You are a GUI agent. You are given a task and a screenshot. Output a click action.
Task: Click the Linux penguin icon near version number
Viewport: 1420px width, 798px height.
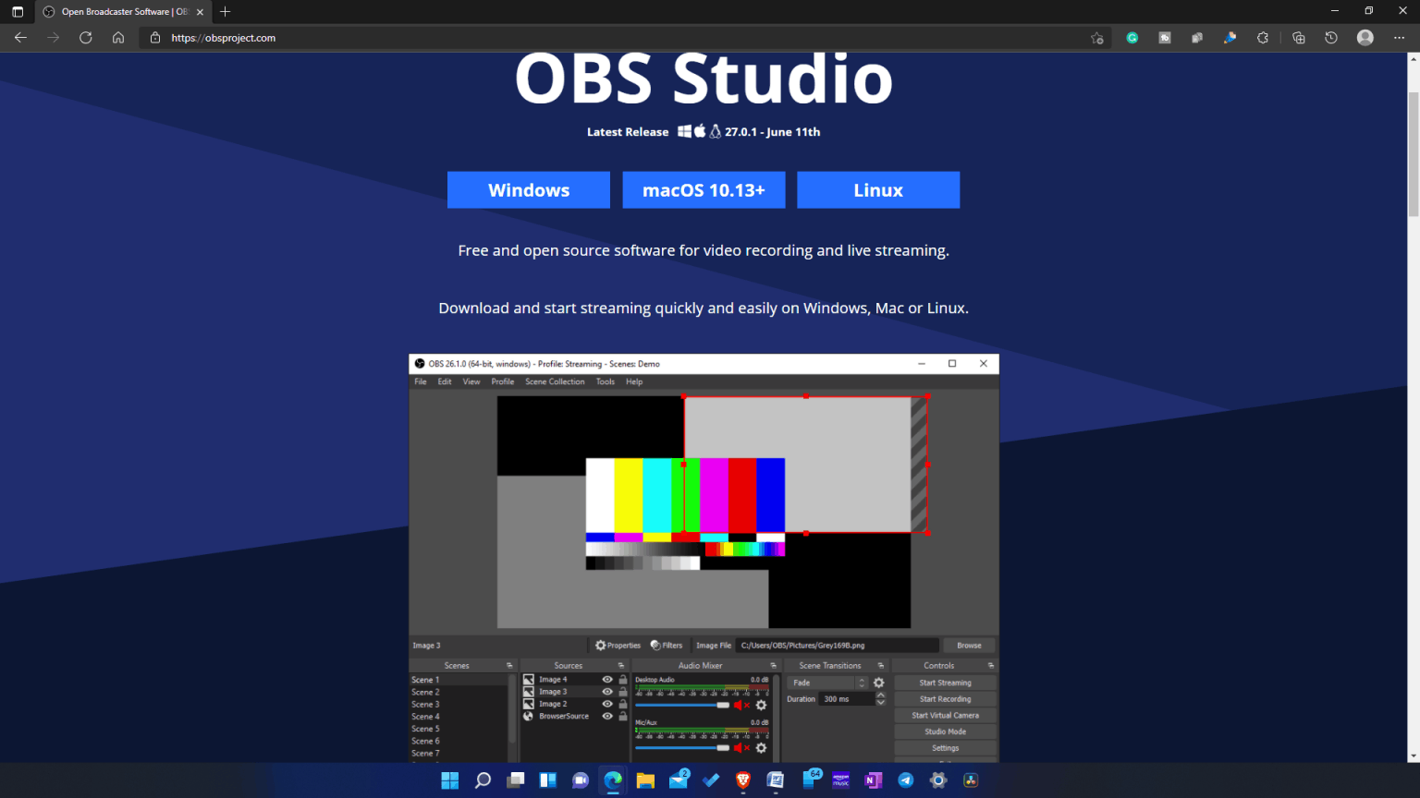716,131
